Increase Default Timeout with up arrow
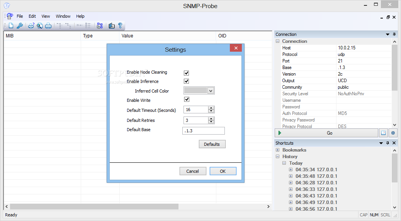 (x=211, y=108)
